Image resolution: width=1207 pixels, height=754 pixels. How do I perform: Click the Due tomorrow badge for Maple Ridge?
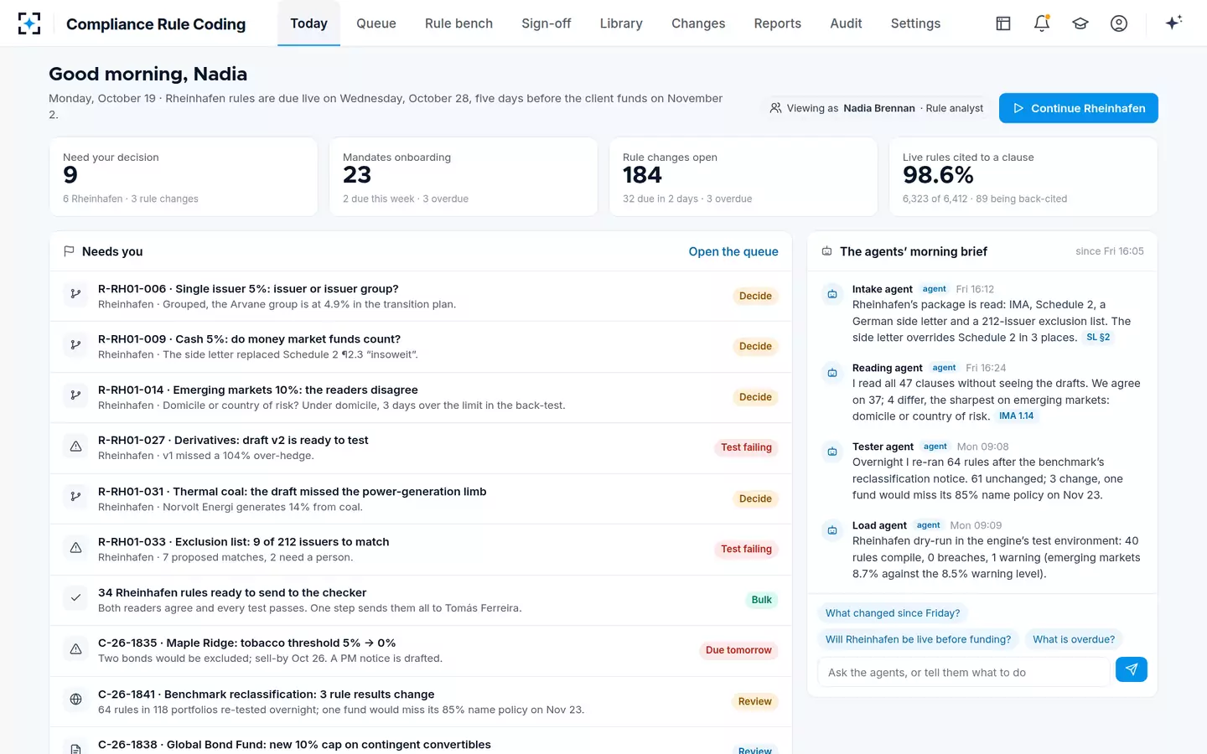point(738,650)
